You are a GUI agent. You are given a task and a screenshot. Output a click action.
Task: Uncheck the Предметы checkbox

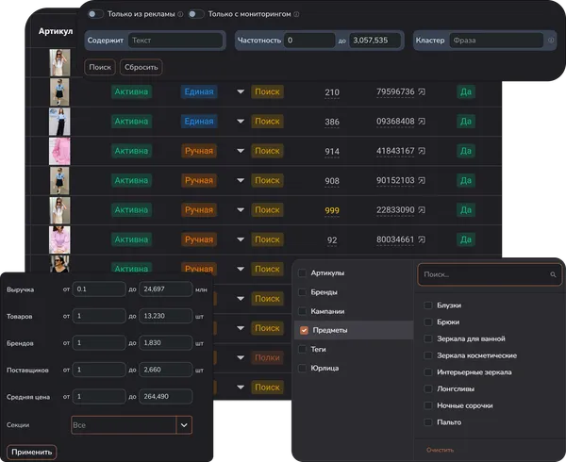[304, 330]
